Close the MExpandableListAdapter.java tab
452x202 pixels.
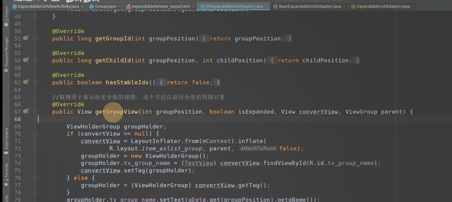tap(266, 6)
